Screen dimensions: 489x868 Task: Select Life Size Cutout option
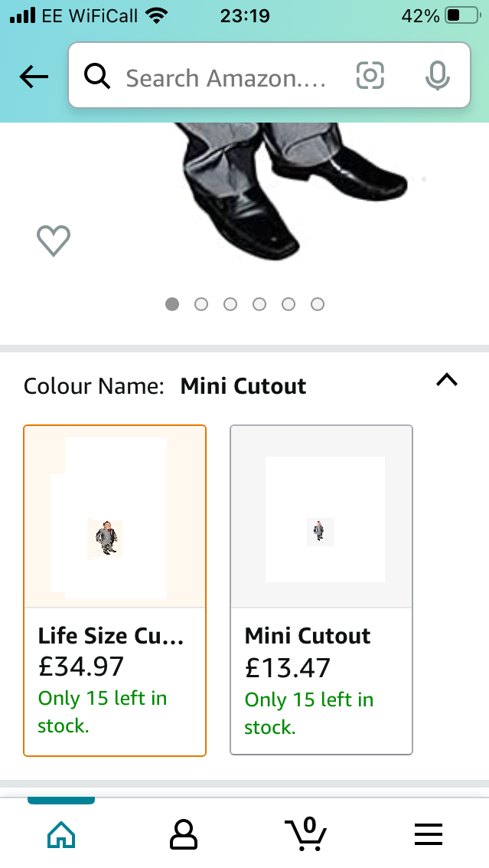(x=115, y=591)
